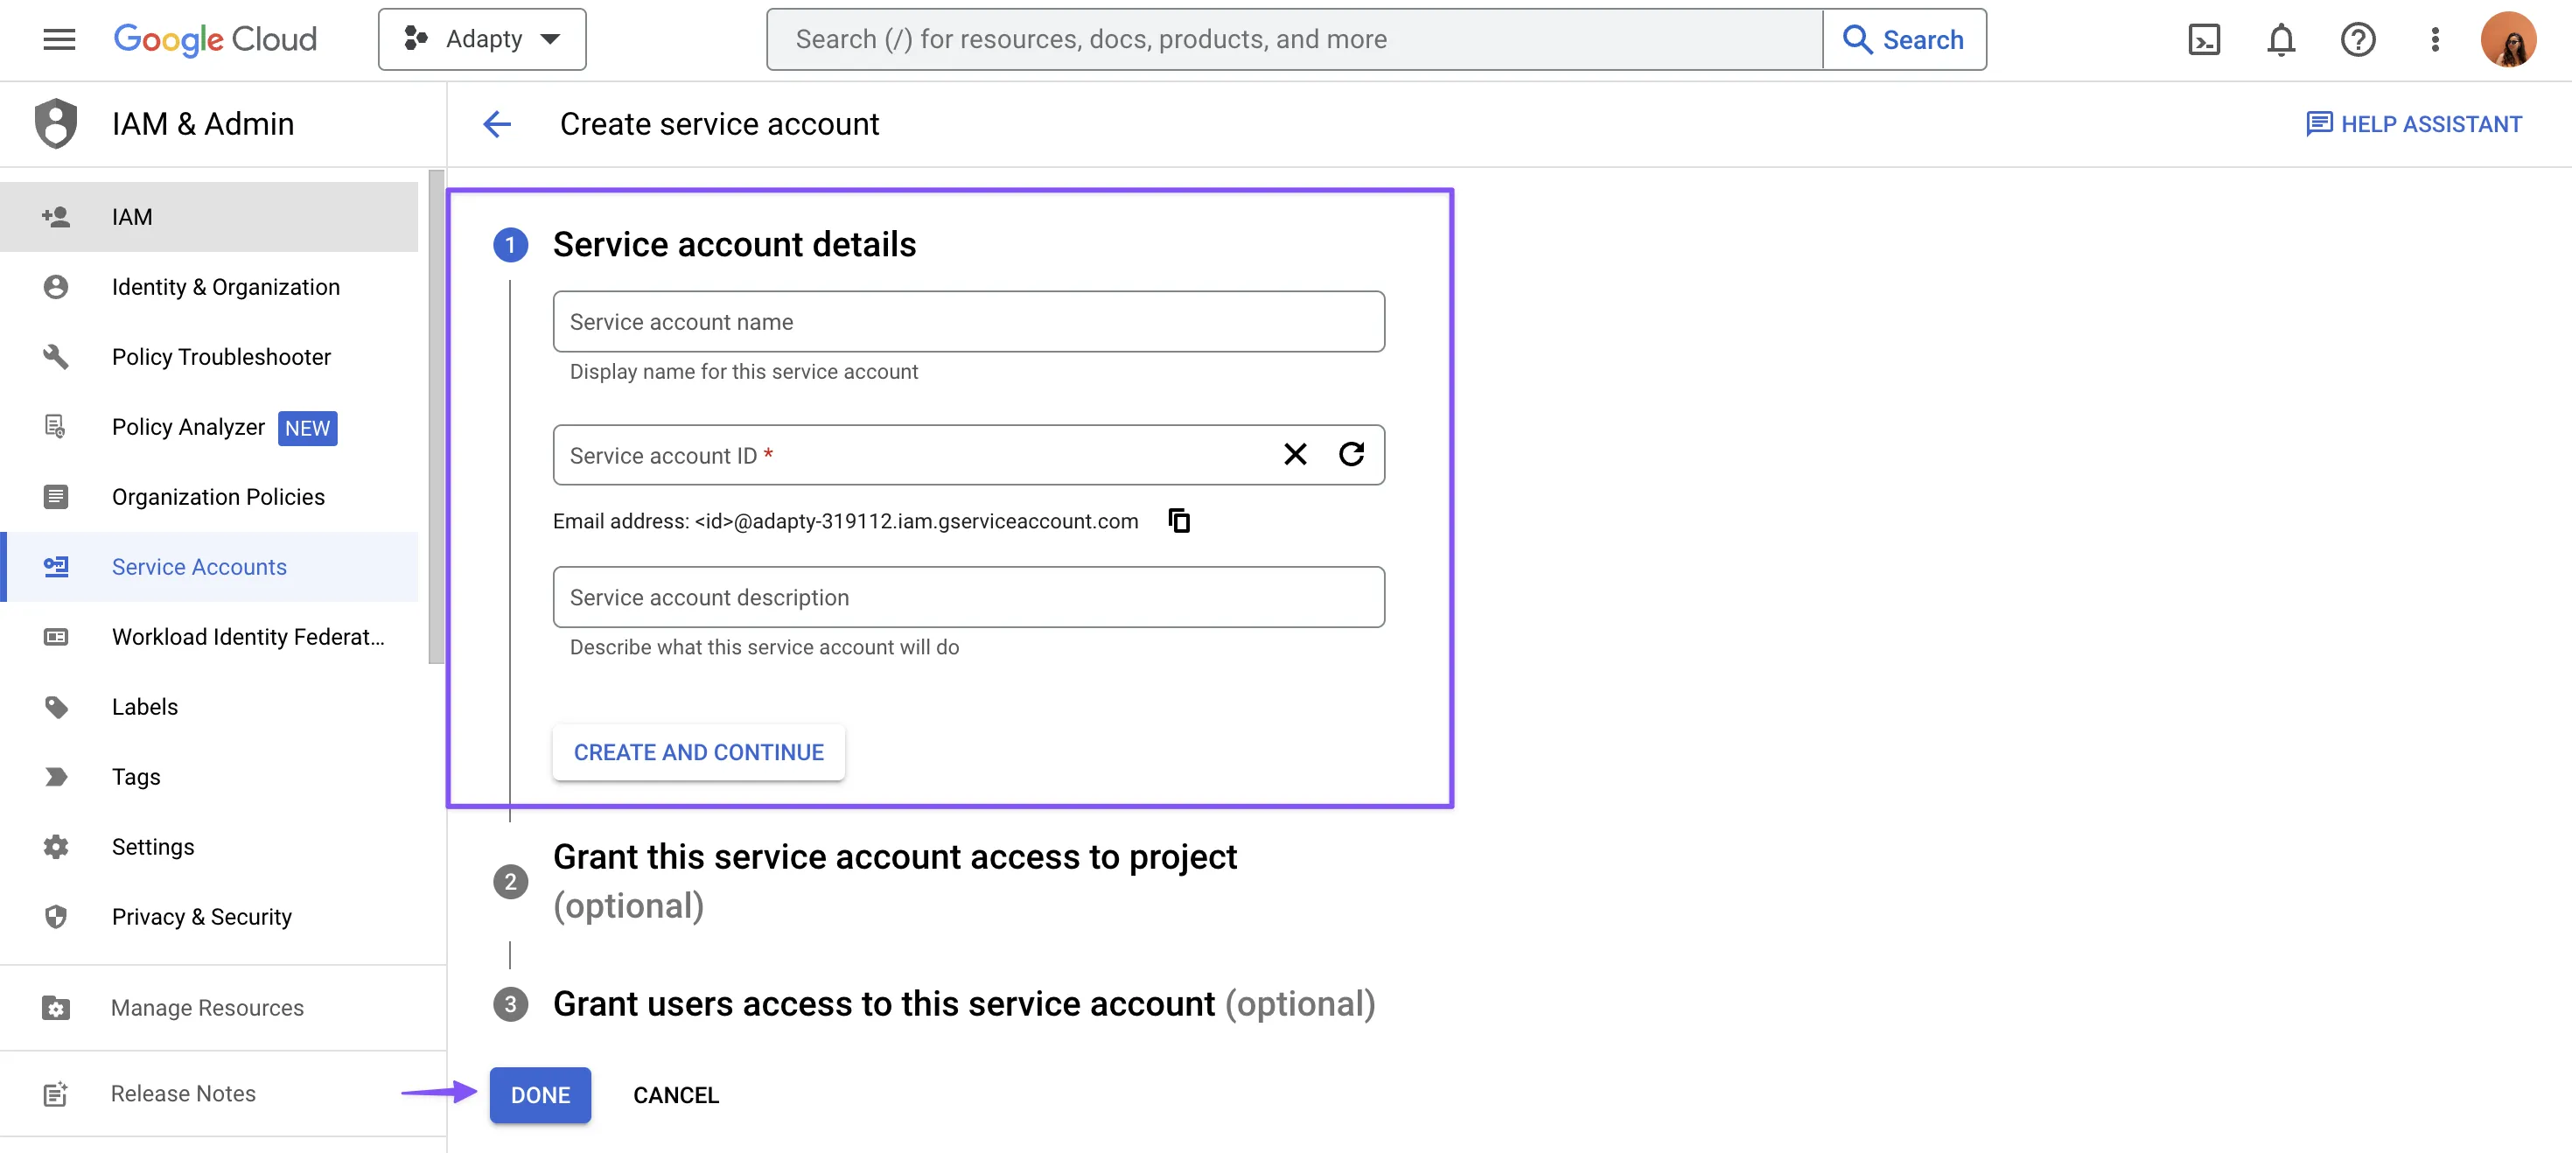Click the CANCEL button
Image resolution: width=2572 pixels, height=1153 pixels.
point(675,1095)
